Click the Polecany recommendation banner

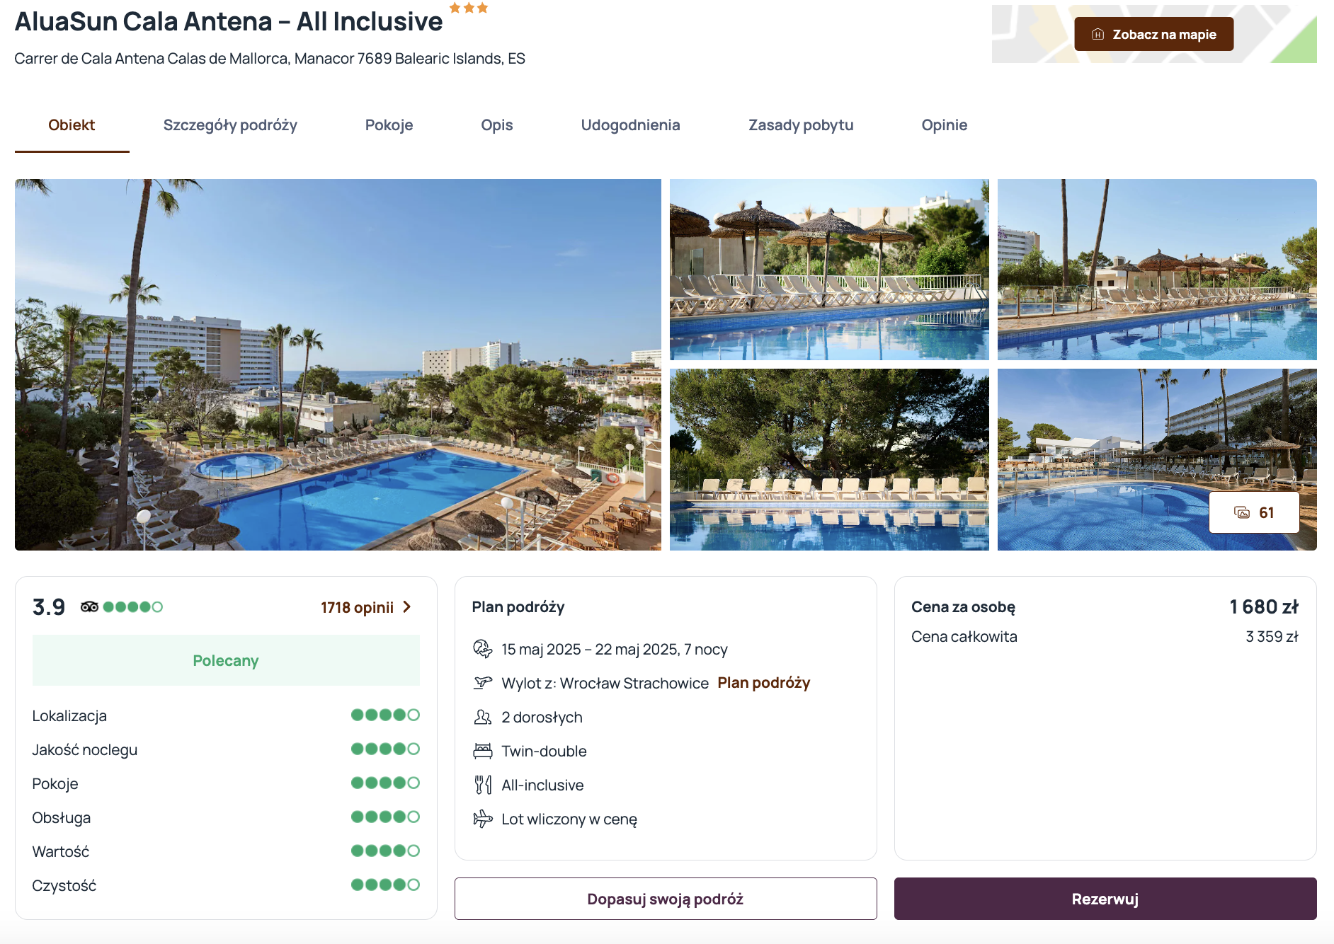(226, 660)
